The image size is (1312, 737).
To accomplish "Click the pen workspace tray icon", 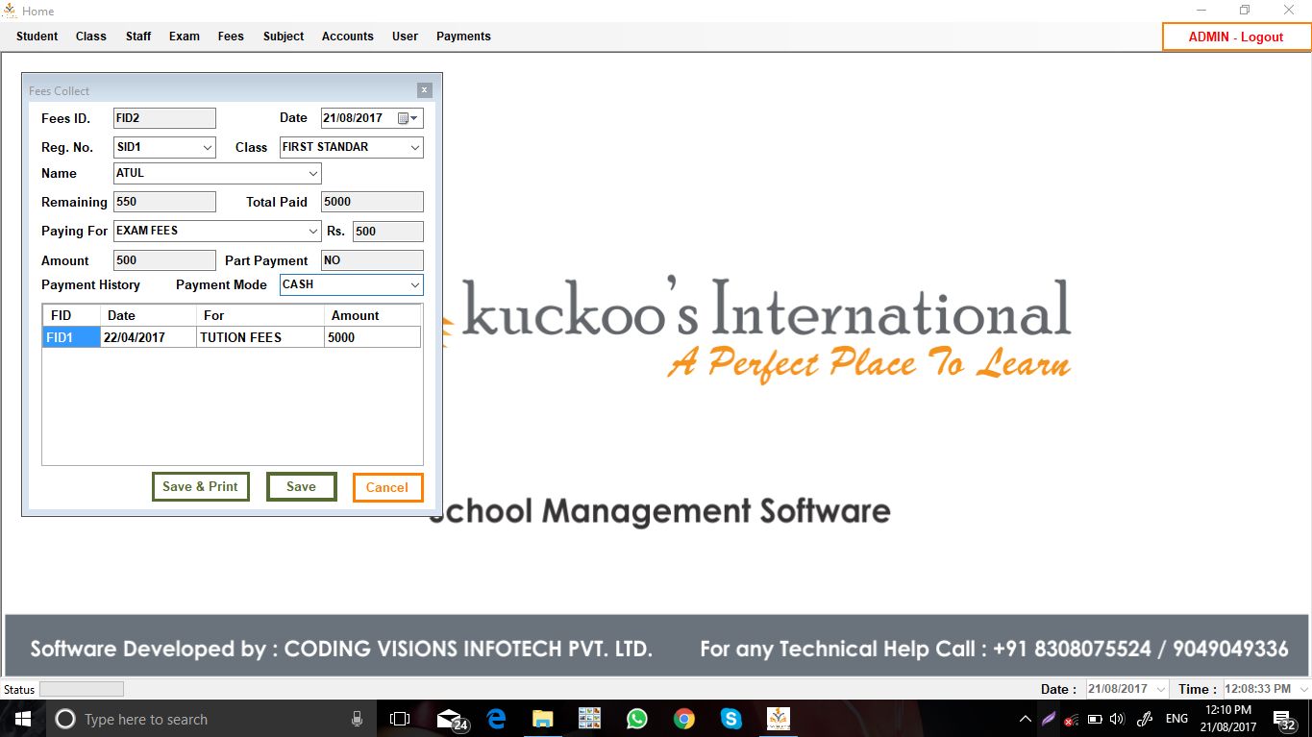I will (x=1144, y=719).
